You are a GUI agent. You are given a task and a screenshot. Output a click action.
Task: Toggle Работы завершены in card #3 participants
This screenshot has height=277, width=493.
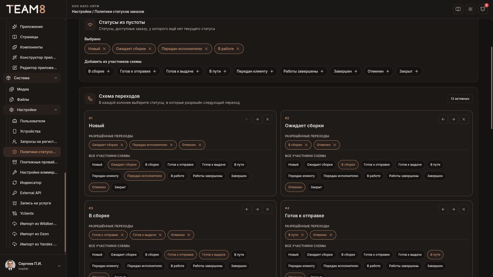point(208,266)
